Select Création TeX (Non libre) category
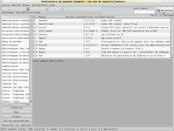The image size is (174, 131). 15,87
